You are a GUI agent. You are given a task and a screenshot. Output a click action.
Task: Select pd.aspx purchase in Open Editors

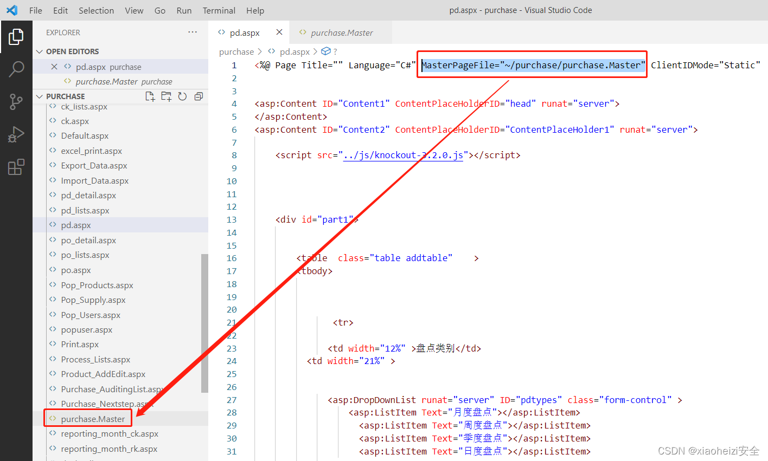pos(120,67)
